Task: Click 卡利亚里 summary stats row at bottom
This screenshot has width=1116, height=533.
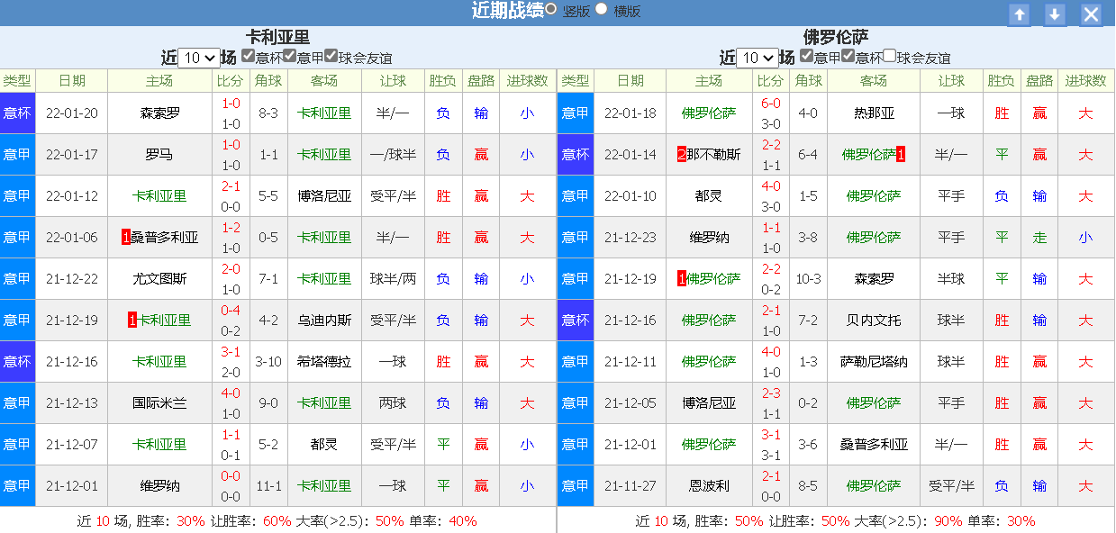Action: (277, 520)
